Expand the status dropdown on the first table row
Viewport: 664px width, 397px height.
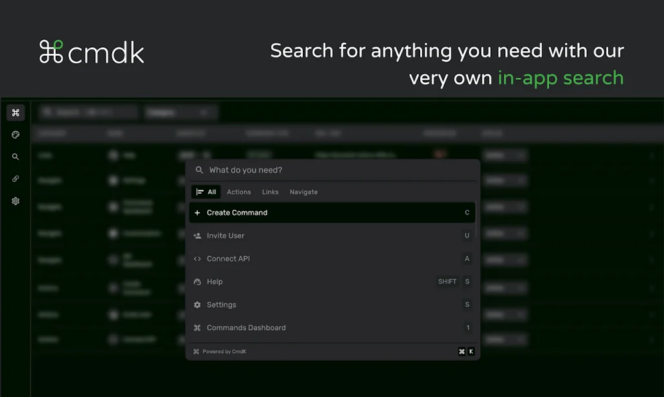506,155
